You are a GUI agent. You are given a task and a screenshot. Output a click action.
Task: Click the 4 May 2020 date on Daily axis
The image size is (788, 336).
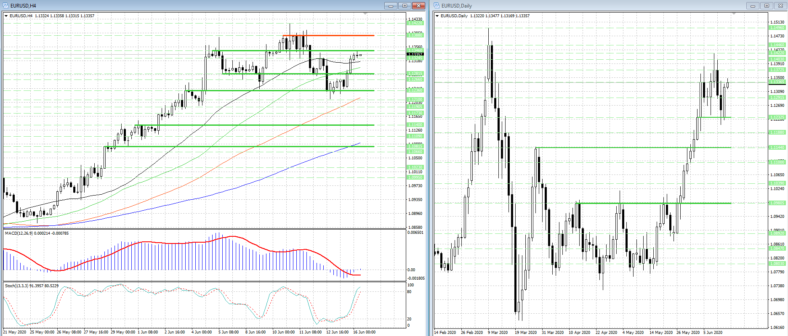pos(633,333)
